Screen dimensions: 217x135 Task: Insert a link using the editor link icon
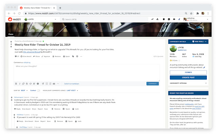[x=23, y=84]
